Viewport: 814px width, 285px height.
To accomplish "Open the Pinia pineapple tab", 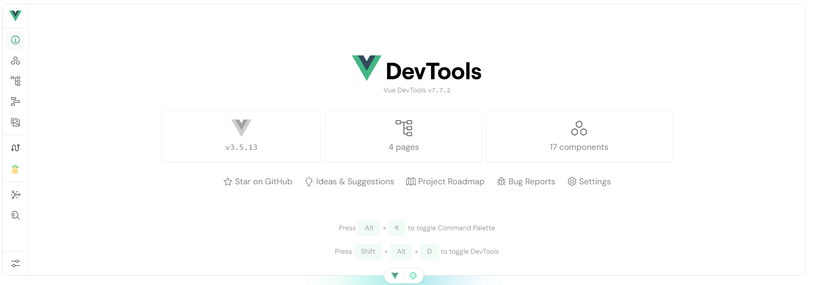I will click(16, 169).
